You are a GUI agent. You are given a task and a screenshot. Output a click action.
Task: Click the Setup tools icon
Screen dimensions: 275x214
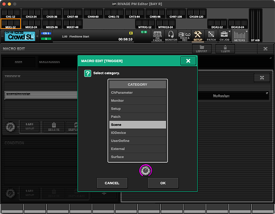[x=197, y=36]
